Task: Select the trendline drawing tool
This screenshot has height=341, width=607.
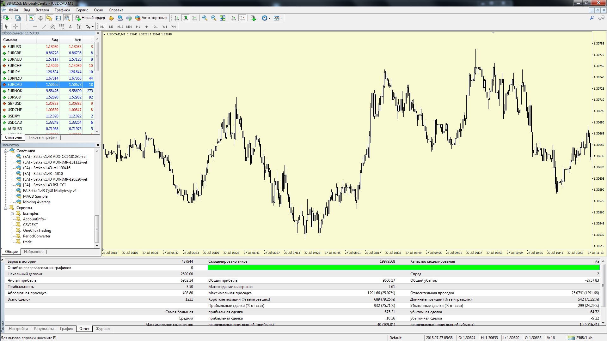Action: [x=44, y=27]
